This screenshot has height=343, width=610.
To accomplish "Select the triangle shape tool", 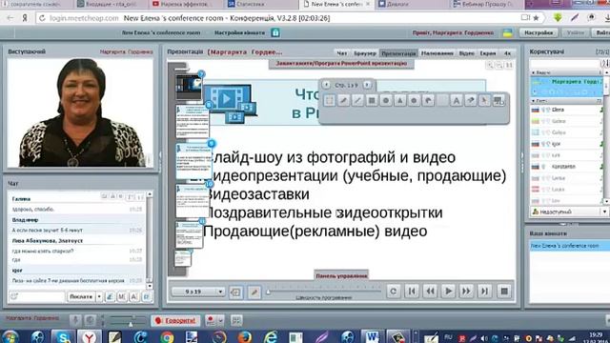I will coord(399,101).
